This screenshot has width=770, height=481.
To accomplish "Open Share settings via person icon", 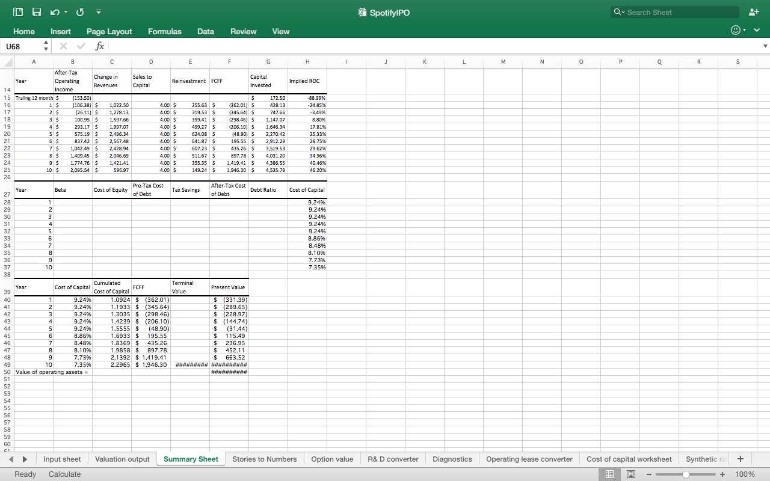I will pyautogui.click(x=754, y=11).
